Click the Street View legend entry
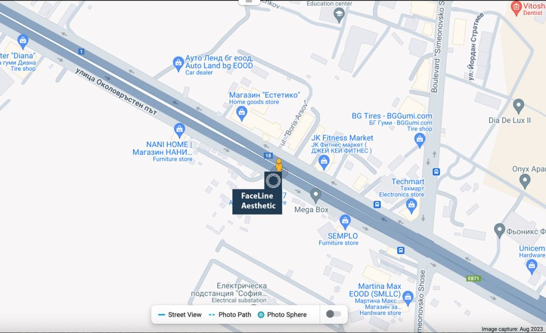Screen dimensions: 546x333 coord(180,314)
